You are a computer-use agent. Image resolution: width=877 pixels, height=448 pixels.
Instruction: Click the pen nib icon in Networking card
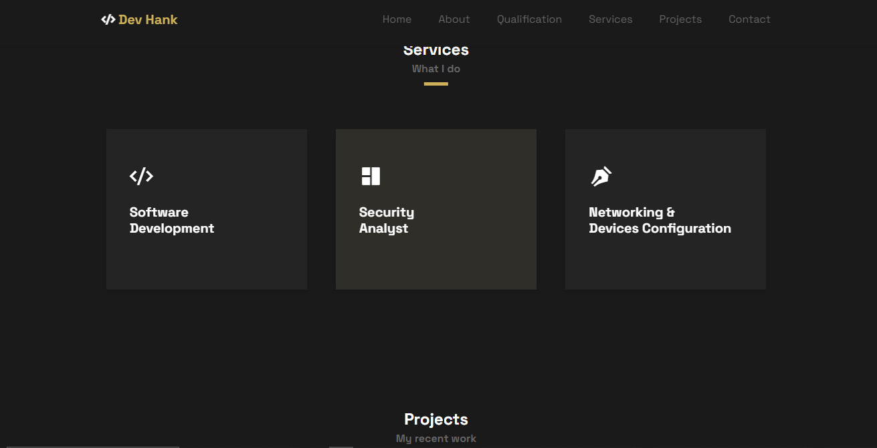click(601, 176)
